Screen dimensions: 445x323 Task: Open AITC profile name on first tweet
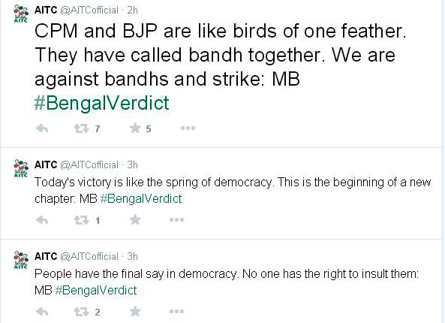pyautogui.click(x=46, y=10)
